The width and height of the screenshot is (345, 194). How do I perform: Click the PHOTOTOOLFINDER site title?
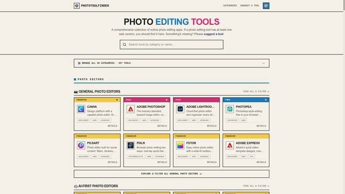[x=95, y=6]
